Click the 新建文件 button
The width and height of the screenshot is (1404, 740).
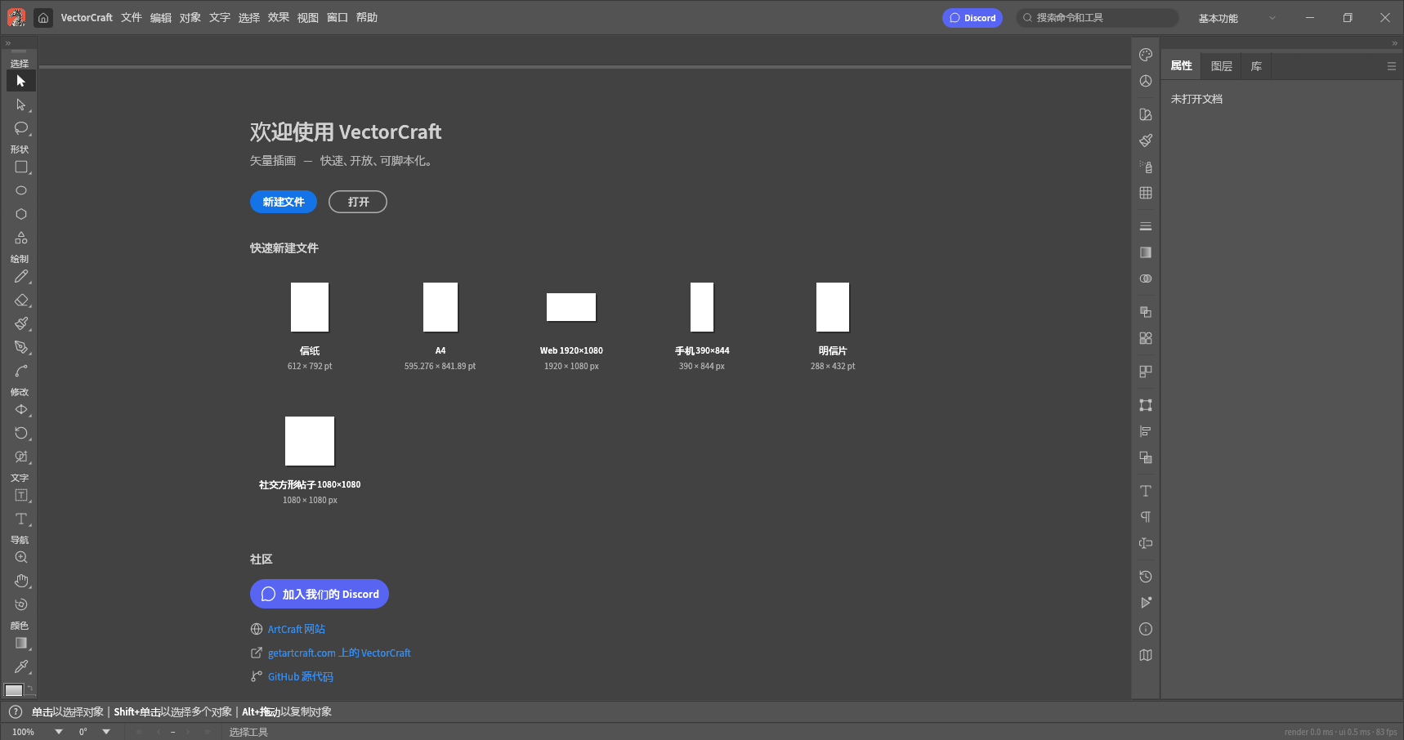pos(284,202)
